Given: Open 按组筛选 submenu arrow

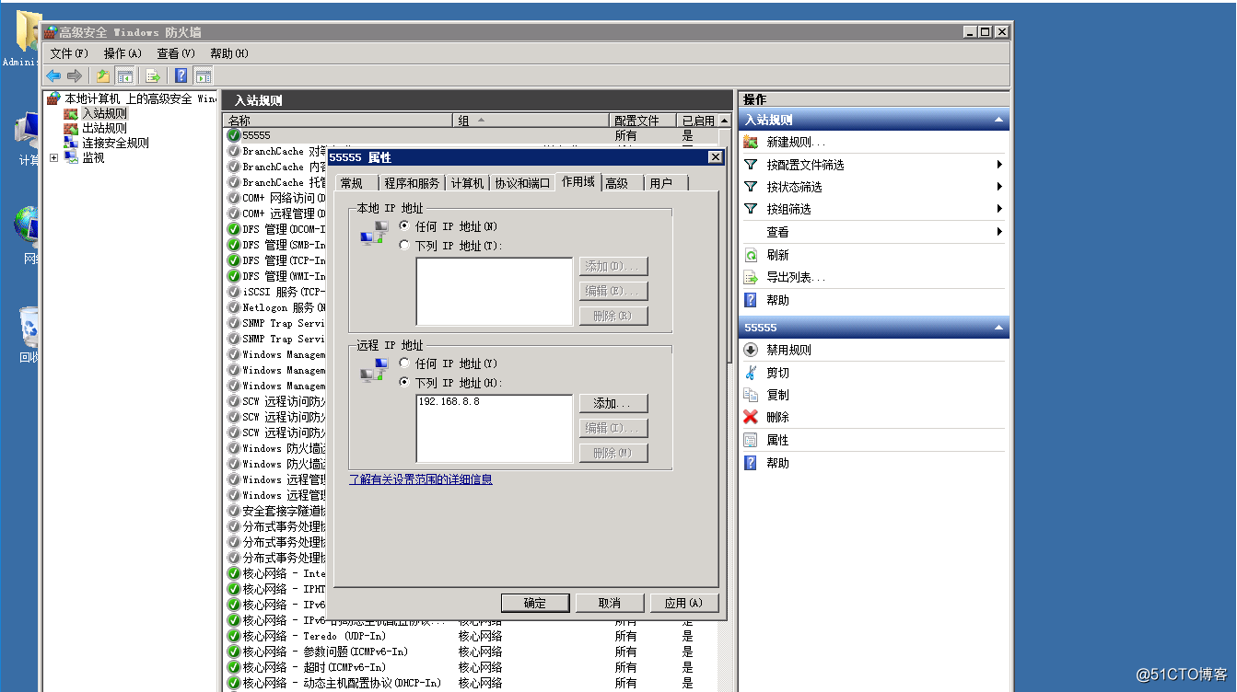Looking at the screenshot, I should [999, 209].
